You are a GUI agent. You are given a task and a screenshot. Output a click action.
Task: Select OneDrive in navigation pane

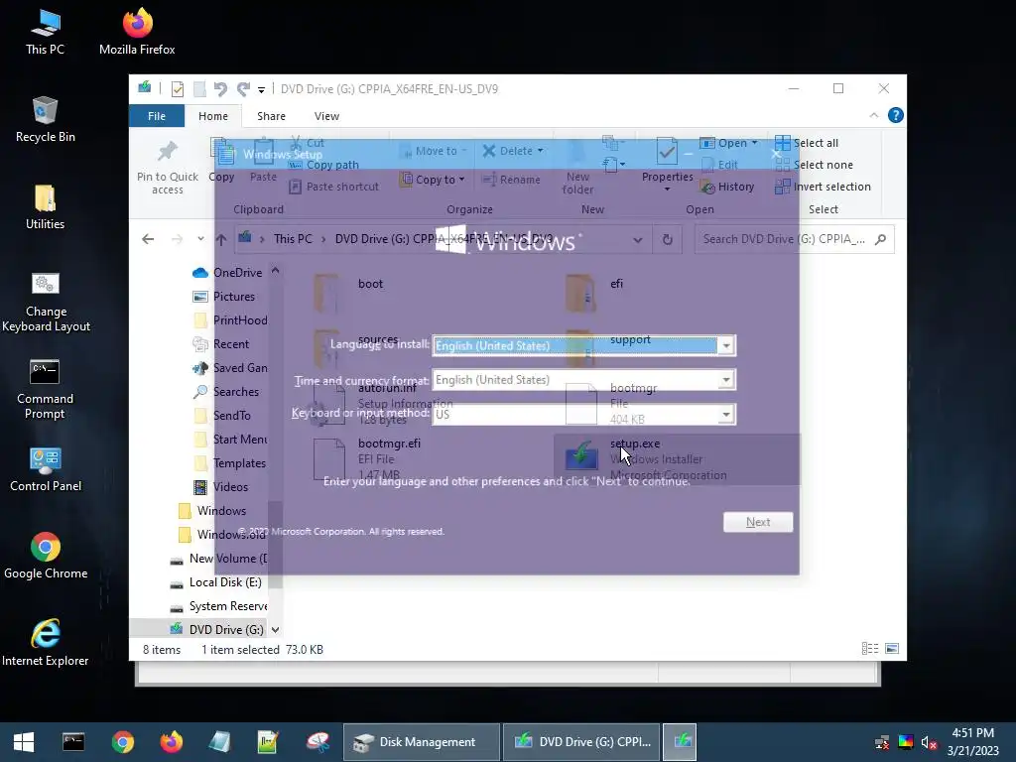[x=227, y=273]
